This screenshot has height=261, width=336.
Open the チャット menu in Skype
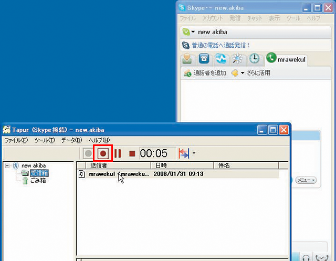click(255, 18)
